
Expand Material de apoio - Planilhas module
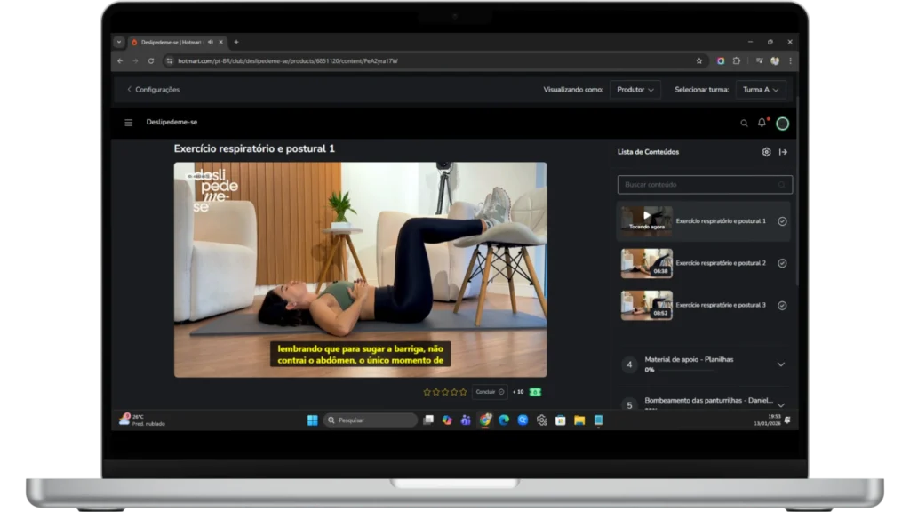tap(780, 364)
